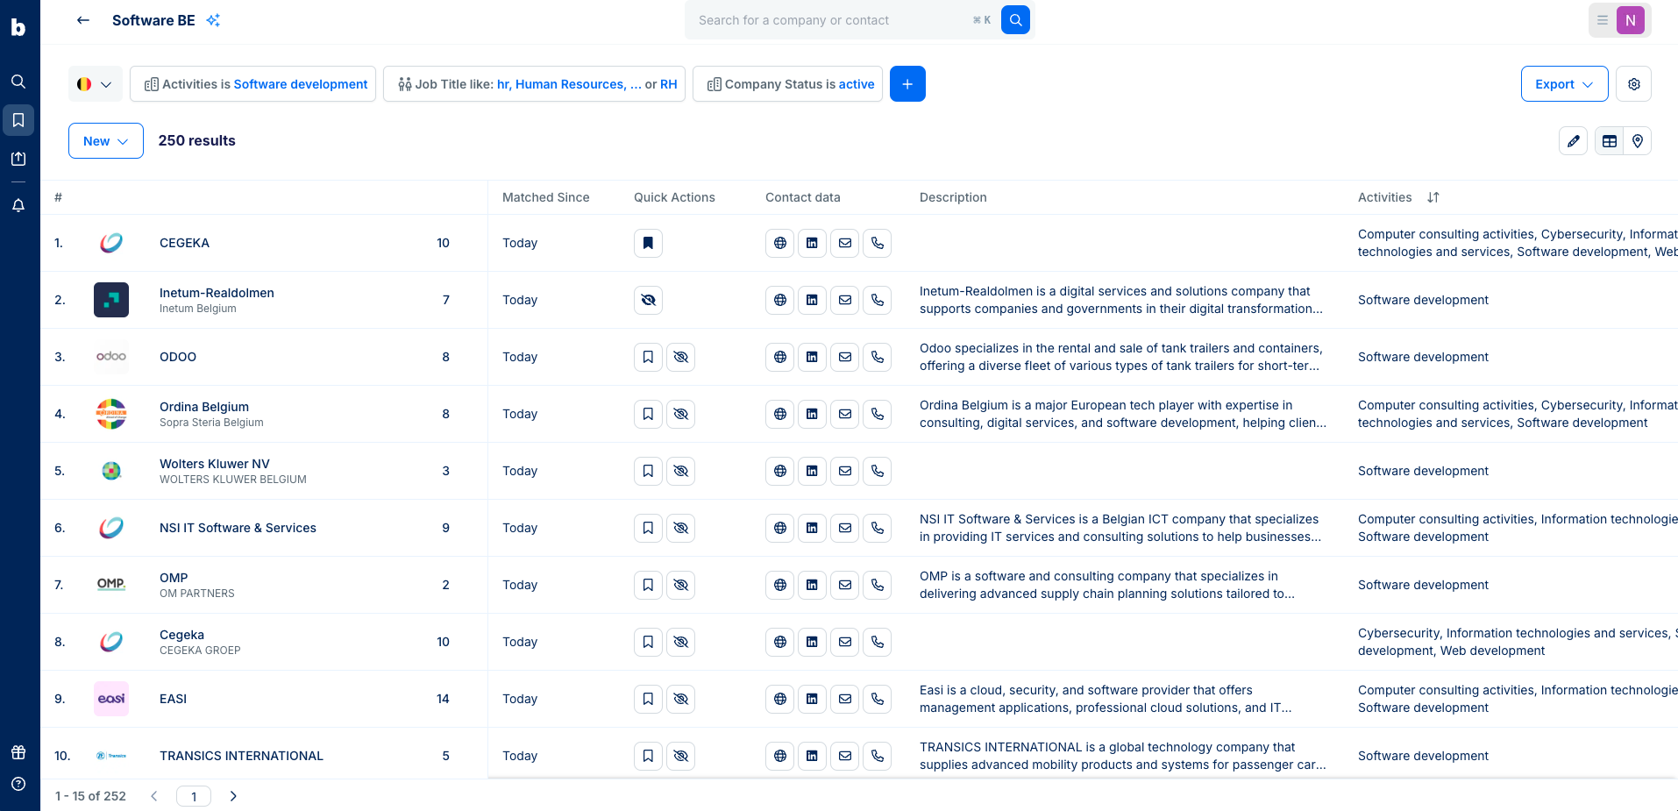The height and width of the screenshot is (811, 1678).
Task: Click the page number input field
Action: pyautogui.click(x=194, y=796)
